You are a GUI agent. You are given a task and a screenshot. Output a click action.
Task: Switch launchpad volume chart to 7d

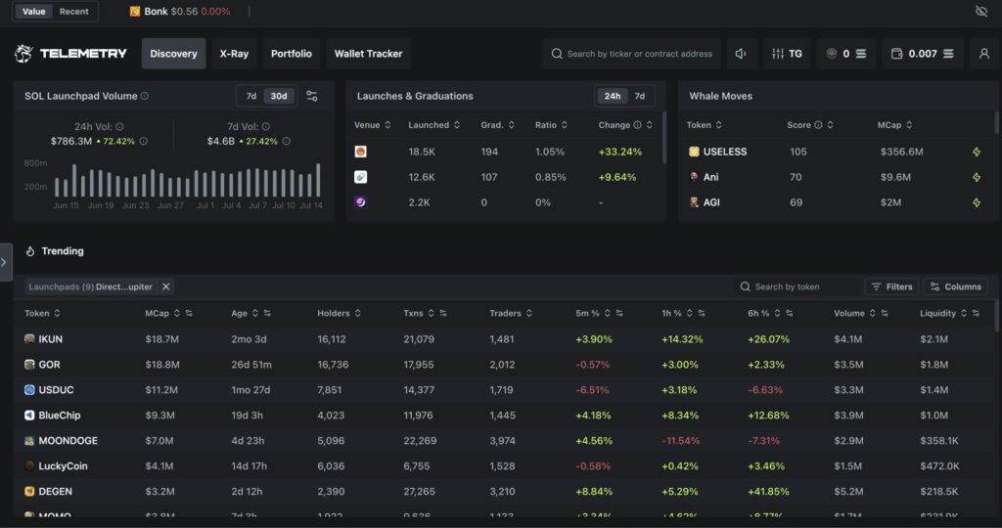point(251,96)
